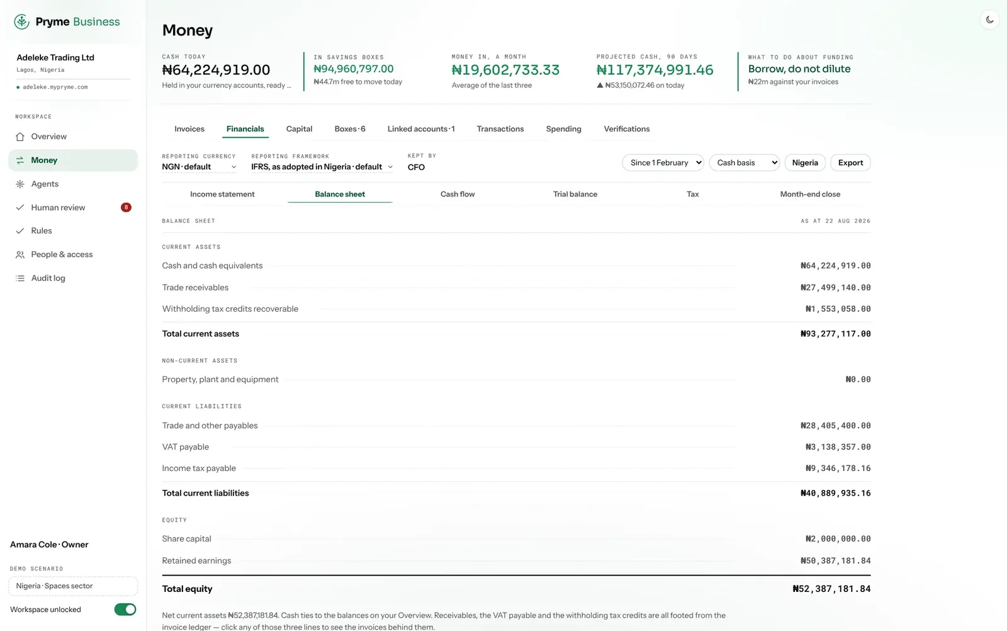Switch to the Invoices tab

click(x=189, y=129)
